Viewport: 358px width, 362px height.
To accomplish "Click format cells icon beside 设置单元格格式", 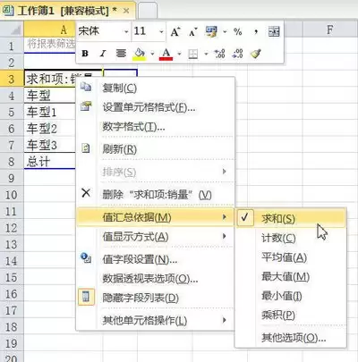I will [86, 106].
